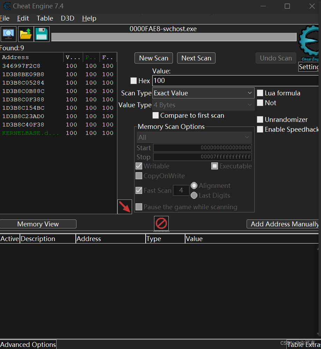This screenshot has width=321, height=349.
Task: Open the File menu
Action: pos(5,18)
